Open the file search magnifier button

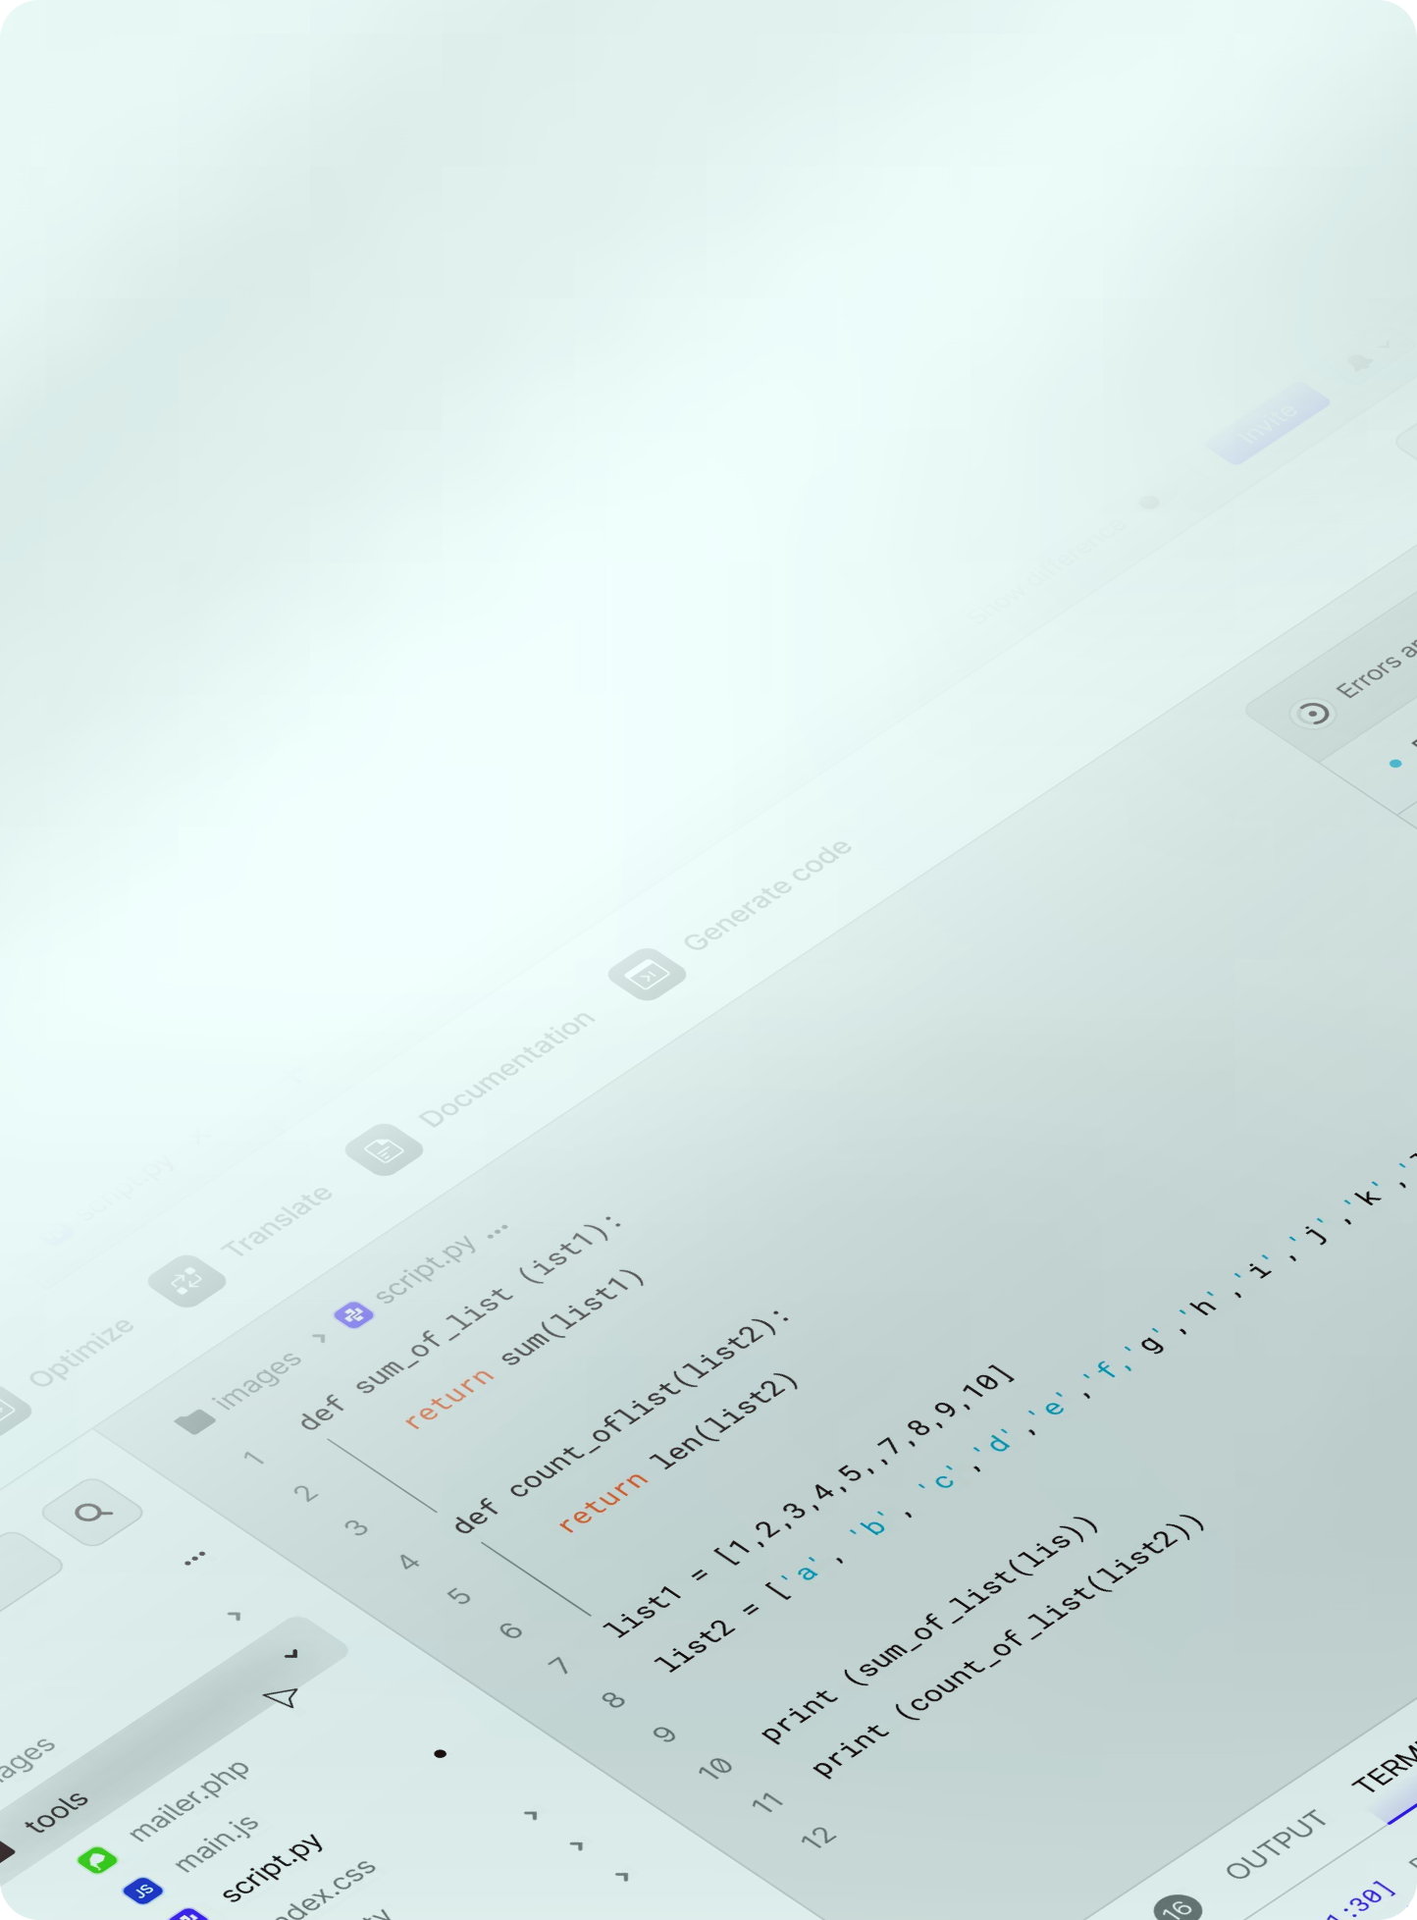(x=93, y=1512)
